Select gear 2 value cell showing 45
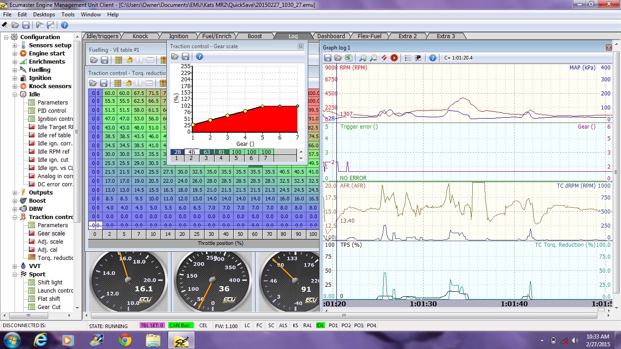Viewport: 621px width, 349px height. [191, 152]
